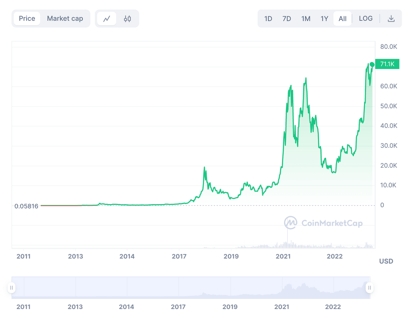Click the CoinMarketCap watermark logo
Viewport: 412px width, 318px height.
290,223
